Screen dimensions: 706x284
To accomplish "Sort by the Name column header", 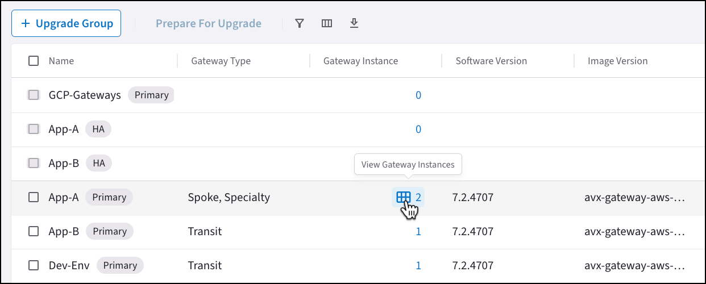I will click(x=61, y=61).
